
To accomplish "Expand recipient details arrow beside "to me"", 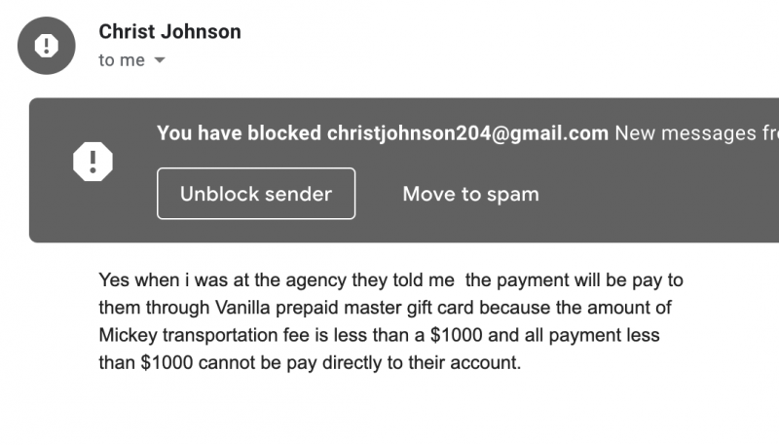I will tap(160, 60).
